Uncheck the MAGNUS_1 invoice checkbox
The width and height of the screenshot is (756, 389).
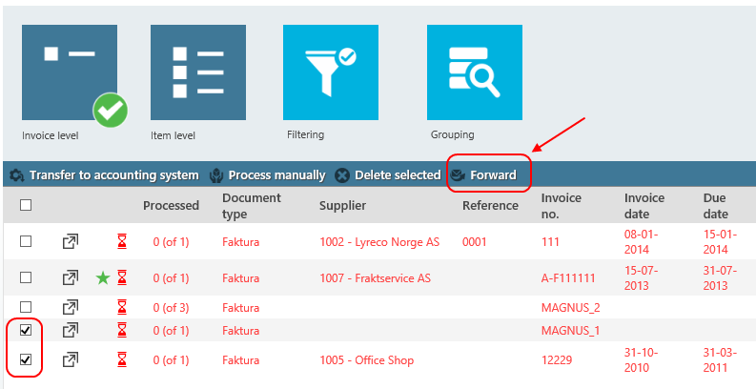tap(26, 330)
